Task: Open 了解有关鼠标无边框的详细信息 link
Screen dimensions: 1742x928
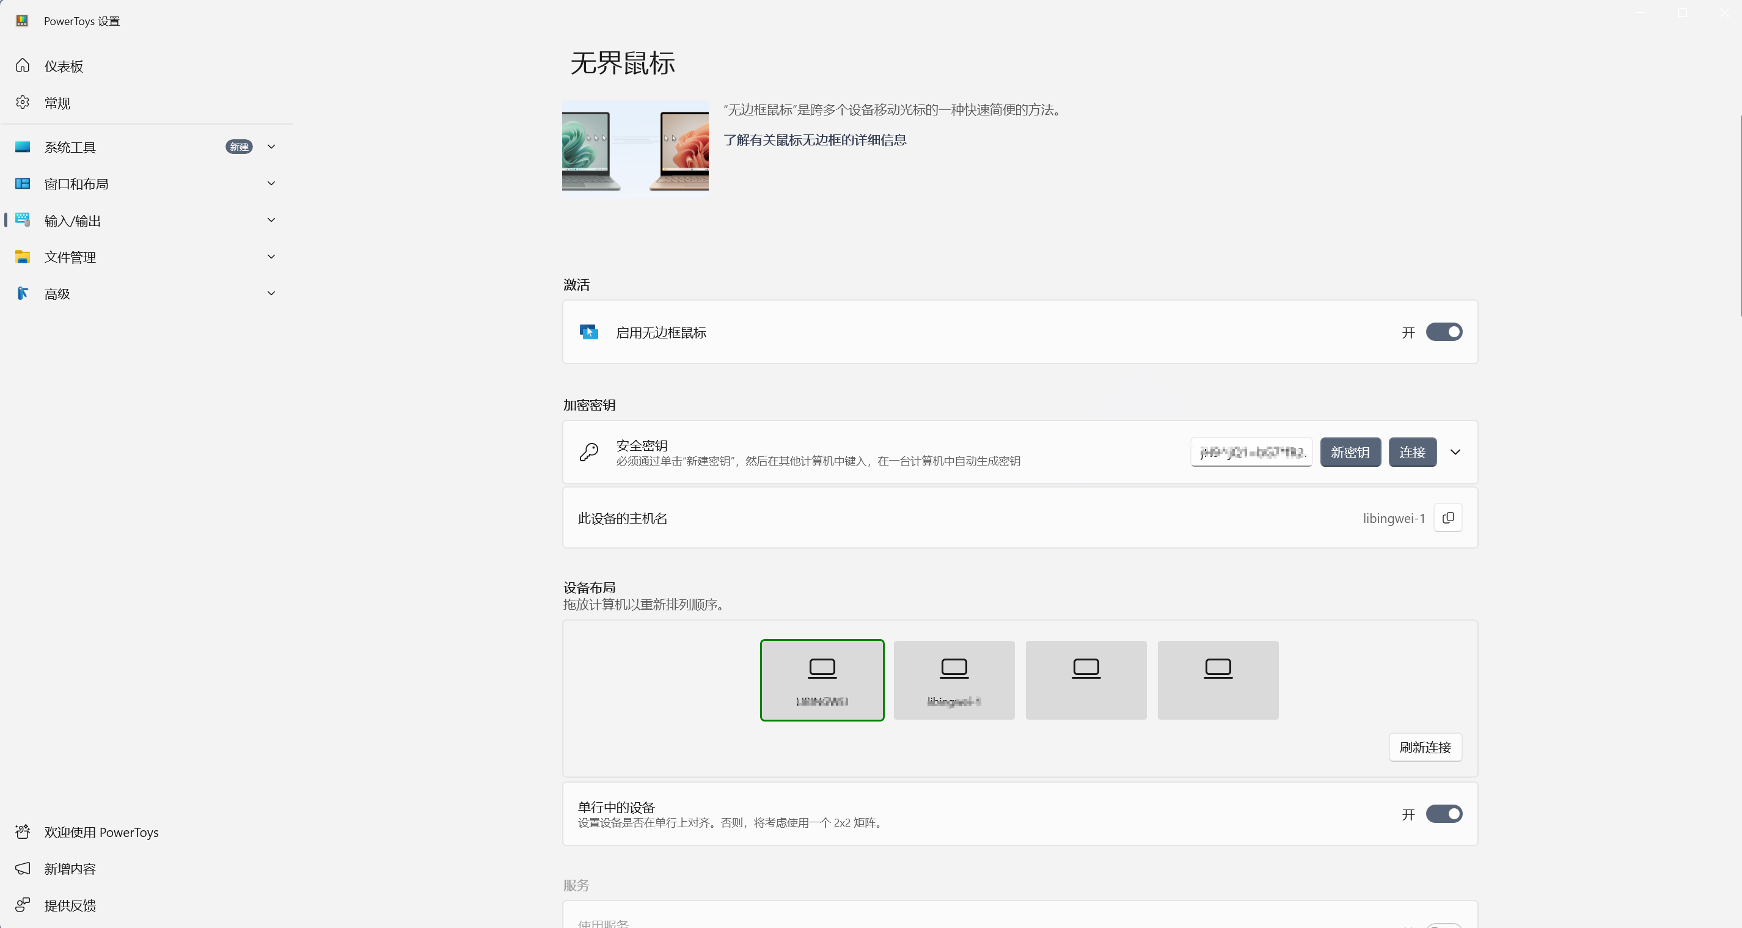Action: (814, 140)
